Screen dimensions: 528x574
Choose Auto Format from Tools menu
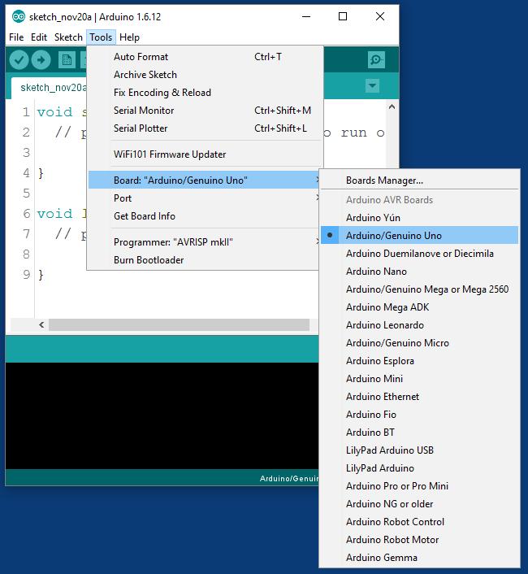pyautogui.click(x=205, y=57)
